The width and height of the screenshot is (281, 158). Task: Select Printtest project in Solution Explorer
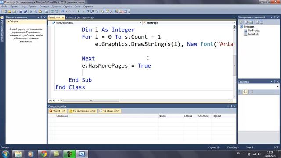(249, 27)
